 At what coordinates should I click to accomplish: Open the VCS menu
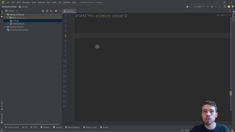(x=60, y=2)
